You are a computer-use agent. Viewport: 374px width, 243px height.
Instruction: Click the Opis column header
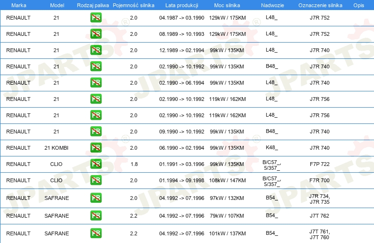[x=359, y=5]
